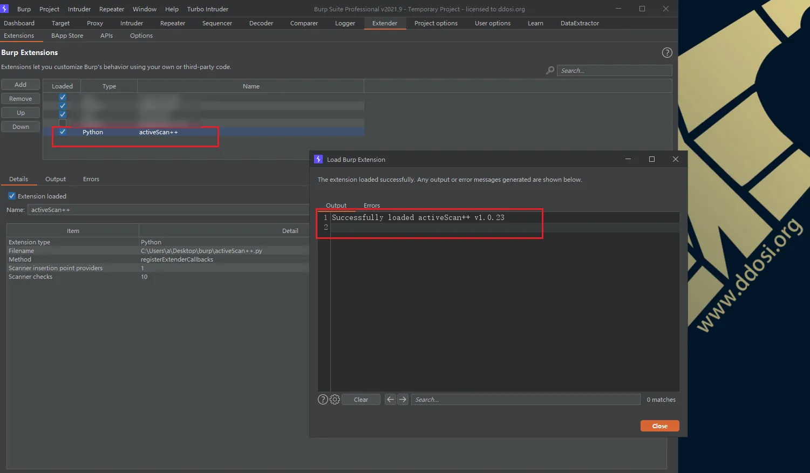810x473 pixels.
Task: Select the Output tab in Load Burp Extension dialog
Action: pos(336,205)
